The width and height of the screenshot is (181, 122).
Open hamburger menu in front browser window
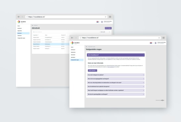[x=163, y=38]
